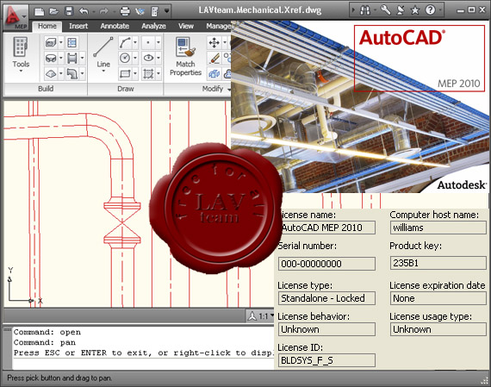Open Communication Center satellite dish icon

point(401,10)
